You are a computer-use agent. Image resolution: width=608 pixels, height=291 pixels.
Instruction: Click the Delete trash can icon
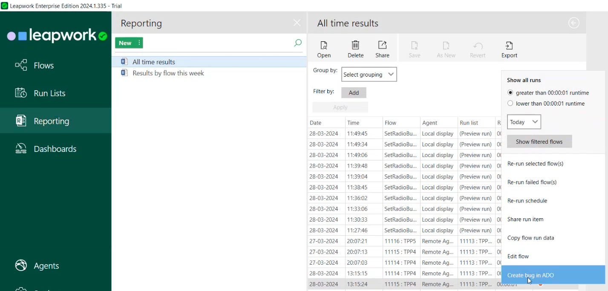tap(355, 46)
